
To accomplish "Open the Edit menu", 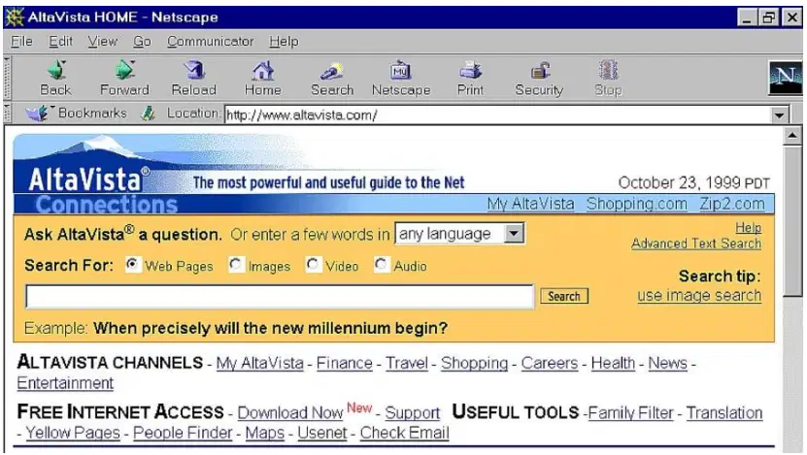I will tap(61, 41).
